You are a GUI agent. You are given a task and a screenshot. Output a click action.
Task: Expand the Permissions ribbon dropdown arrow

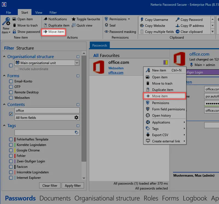(x=129, y=19)
